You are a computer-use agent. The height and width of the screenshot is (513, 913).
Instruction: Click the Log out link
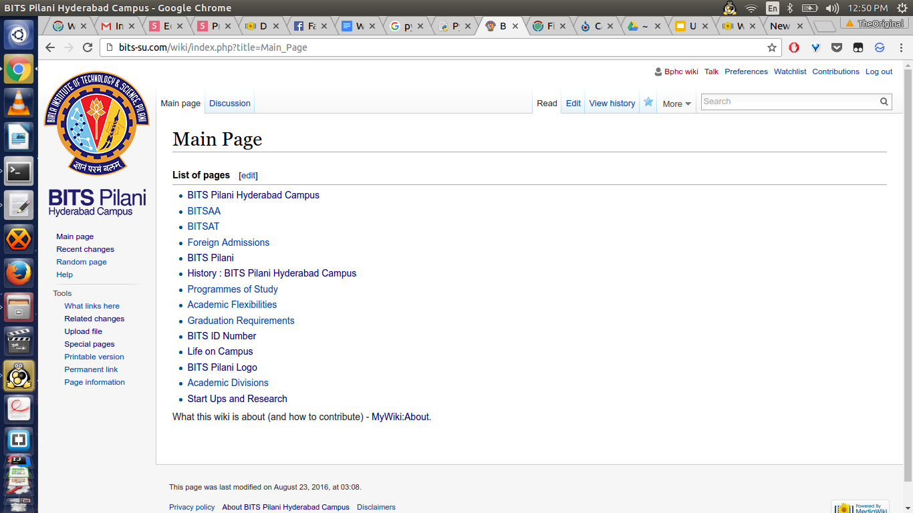879,71
